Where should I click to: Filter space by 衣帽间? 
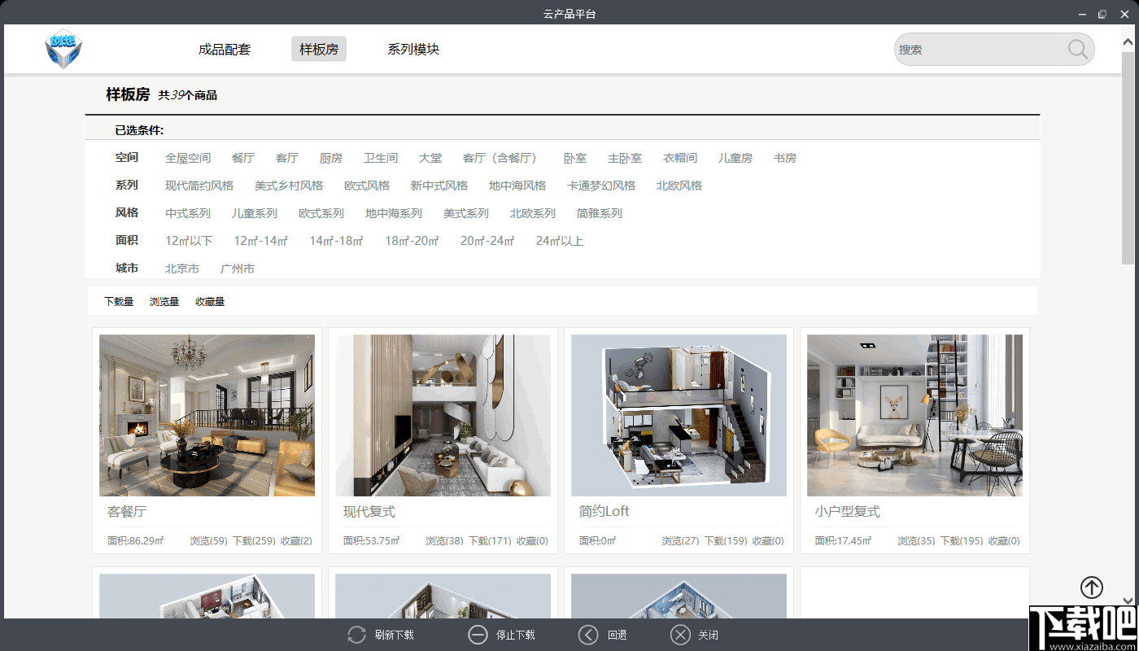pyautogui.click(x=680, y=158)
